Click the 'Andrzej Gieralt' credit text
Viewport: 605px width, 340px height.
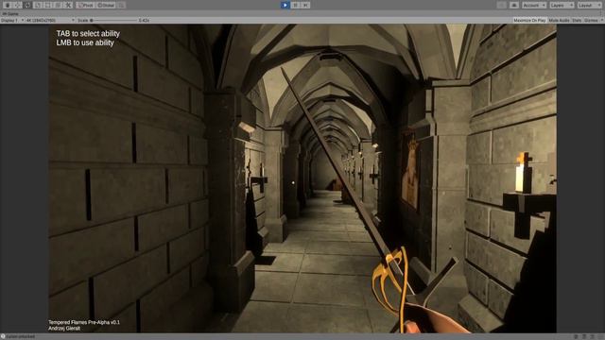(x=64, y=329)
